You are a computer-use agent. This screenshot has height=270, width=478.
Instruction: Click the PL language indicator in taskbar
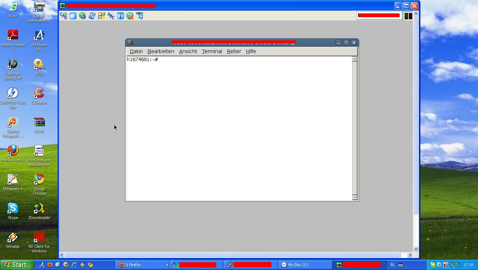(393, 265)
